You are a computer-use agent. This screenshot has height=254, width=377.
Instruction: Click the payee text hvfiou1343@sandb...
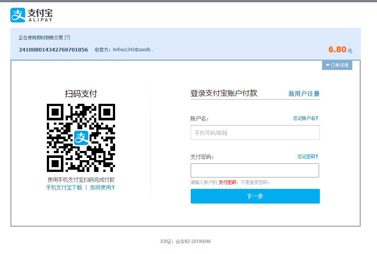click(x=134, y=50)
